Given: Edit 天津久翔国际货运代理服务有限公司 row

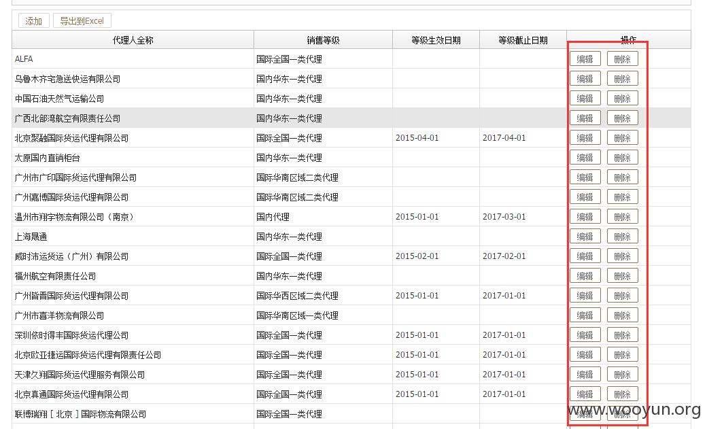Looking at the screenshot, I should click(585, 375).
